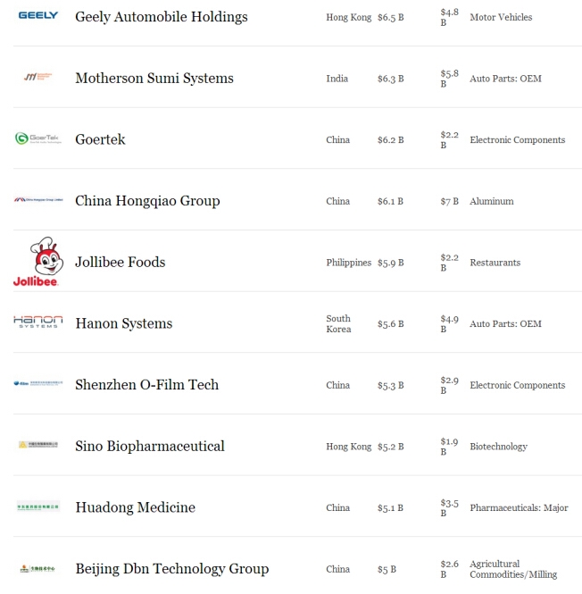Viewport: 582px width, 594px height.
Task: Click the Huadong Medicine logo
Action: [37, 506]
